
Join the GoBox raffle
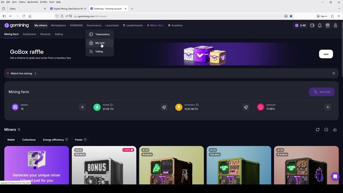(326, 54)
